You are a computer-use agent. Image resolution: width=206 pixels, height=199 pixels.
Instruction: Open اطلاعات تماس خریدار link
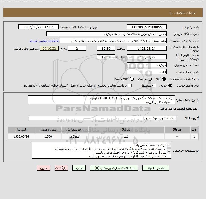pyautogui.click(x=44, y=41)
